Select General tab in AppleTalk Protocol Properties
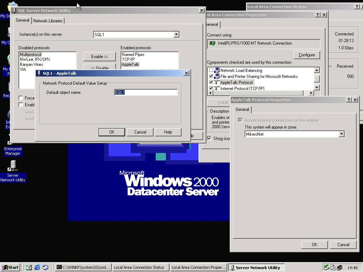The width and height of the screenshot is (363, 272). click(242, 109)
